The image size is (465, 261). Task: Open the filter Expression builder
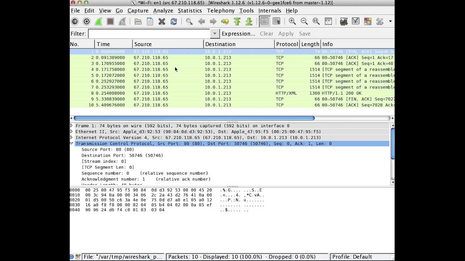[238, 34]
